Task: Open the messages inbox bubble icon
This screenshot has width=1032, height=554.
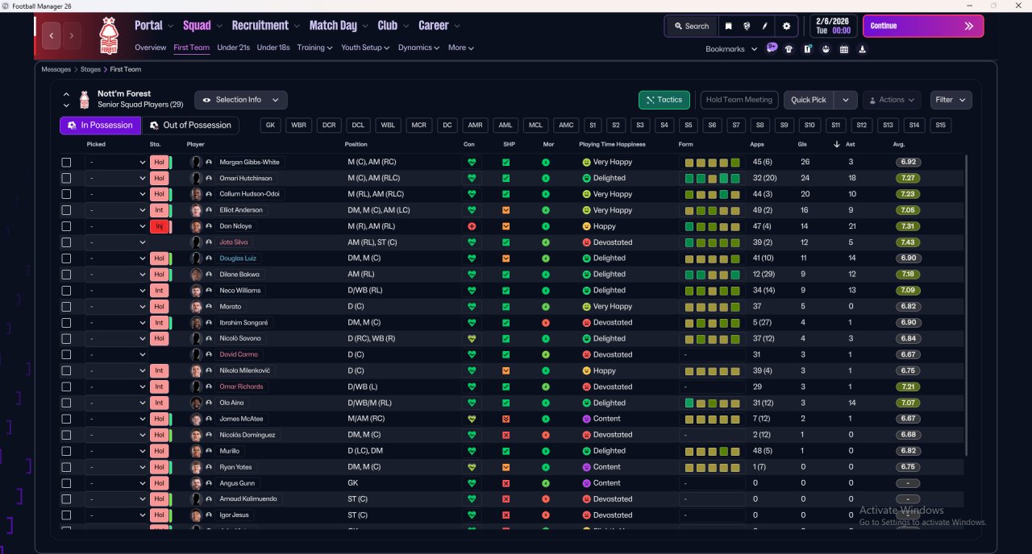Action: [772, 48]
